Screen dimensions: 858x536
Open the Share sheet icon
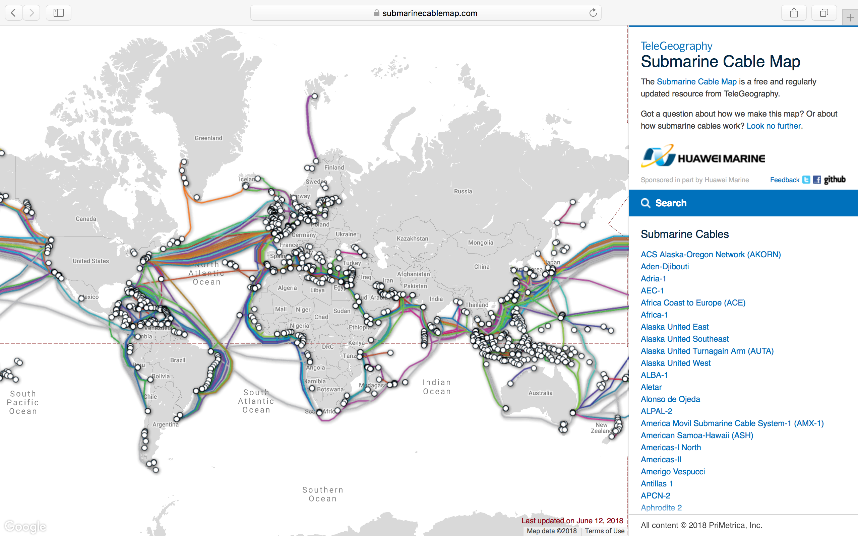pos(794,13)
